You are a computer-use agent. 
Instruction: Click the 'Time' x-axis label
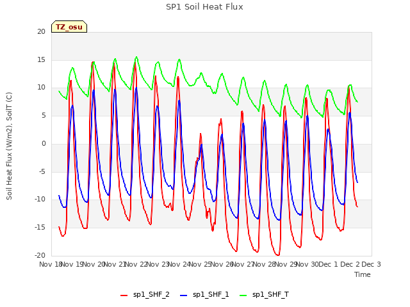[362, 274]
